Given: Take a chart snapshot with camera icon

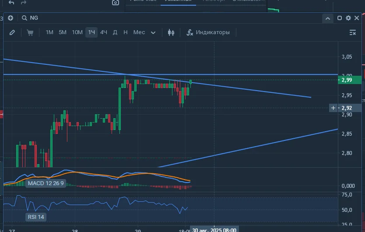Looking at the screenshot, I should point(116,3).
